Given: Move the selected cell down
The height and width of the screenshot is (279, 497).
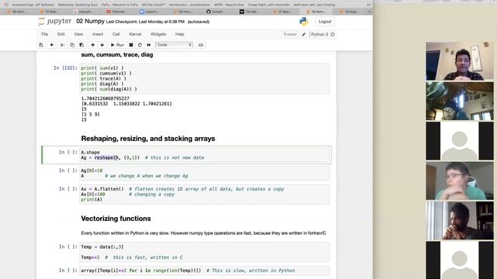Looking at the screenshot, I should point(102,45).
